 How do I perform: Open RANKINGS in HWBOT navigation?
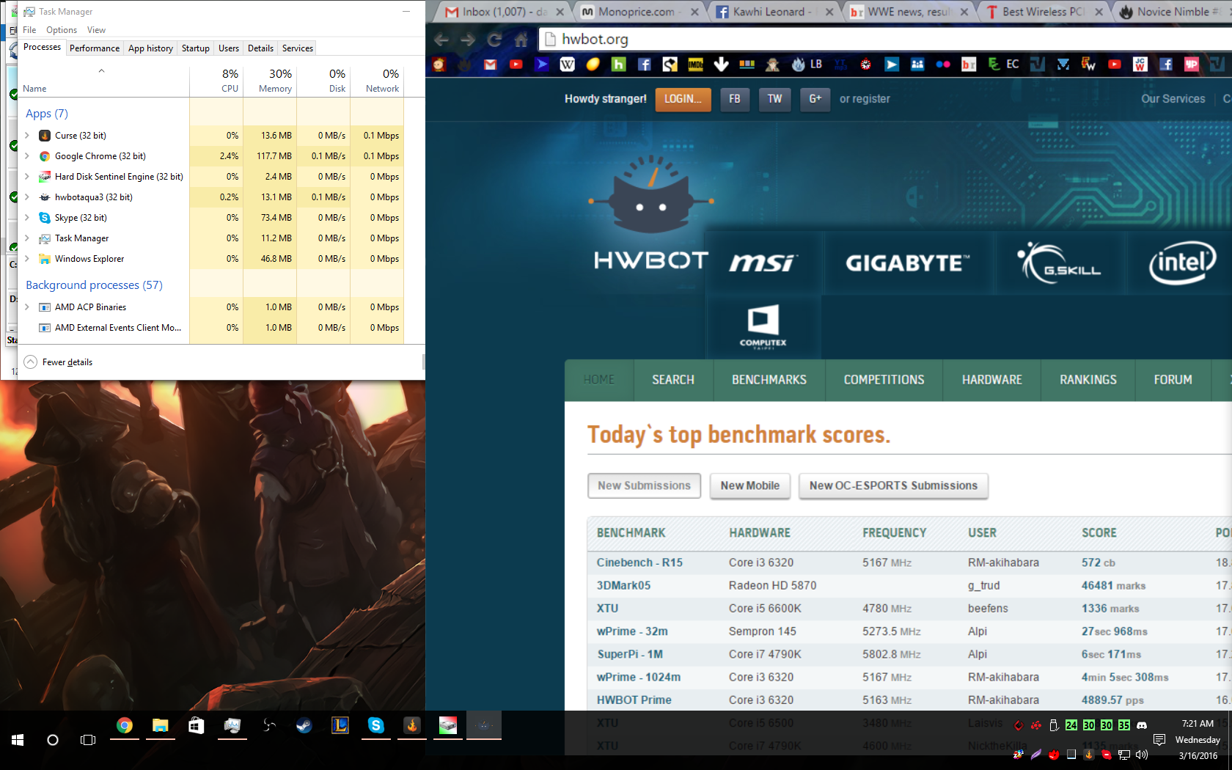coord(1088,380)
